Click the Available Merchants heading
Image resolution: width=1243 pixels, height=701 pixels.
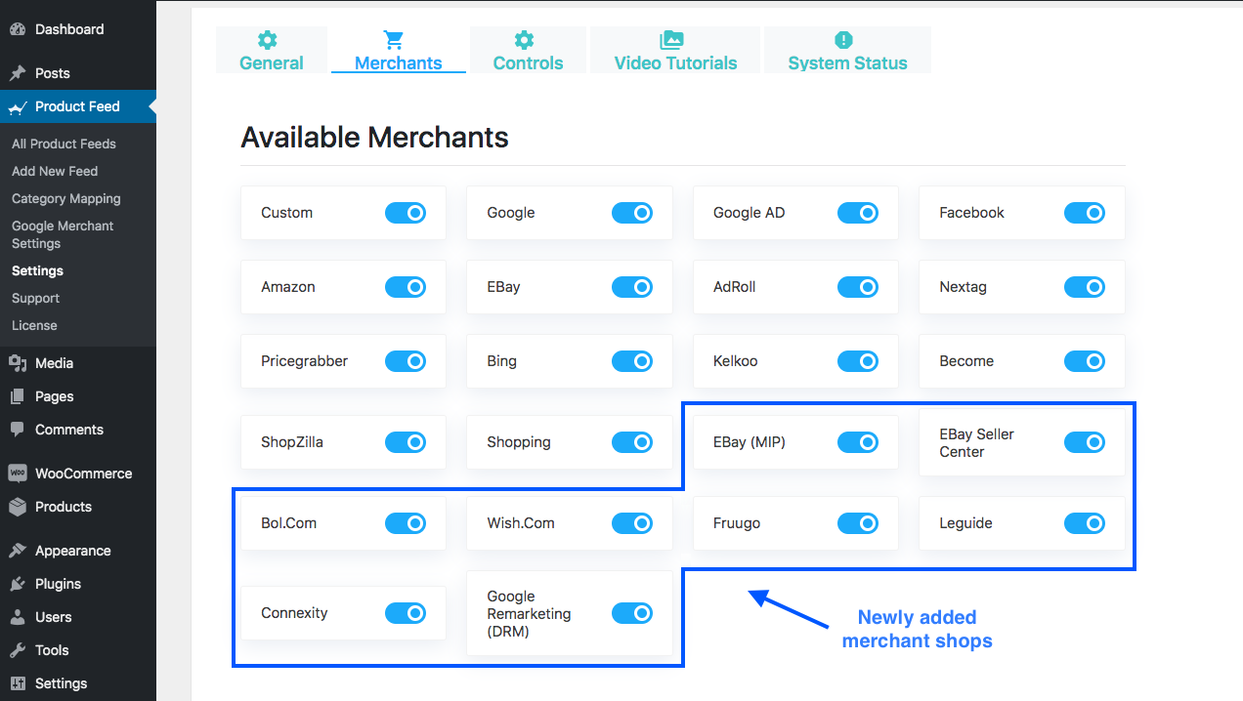[x=374, y=138]
